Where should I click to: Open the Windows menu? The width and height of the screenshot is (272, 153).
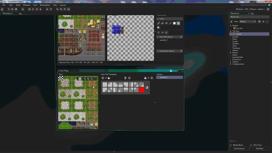tap(26, 5)
